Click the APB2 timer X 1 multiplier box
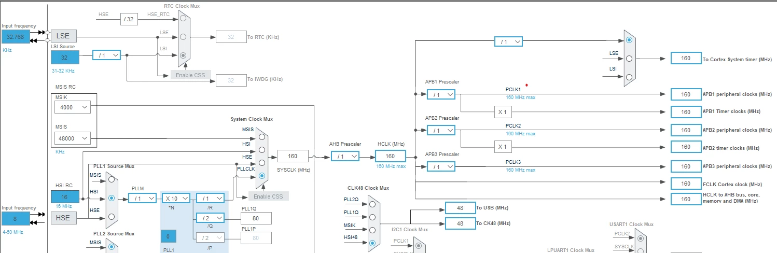Image resolution: width=777 pixels, height=253 pixels. [x=502, y=147]
